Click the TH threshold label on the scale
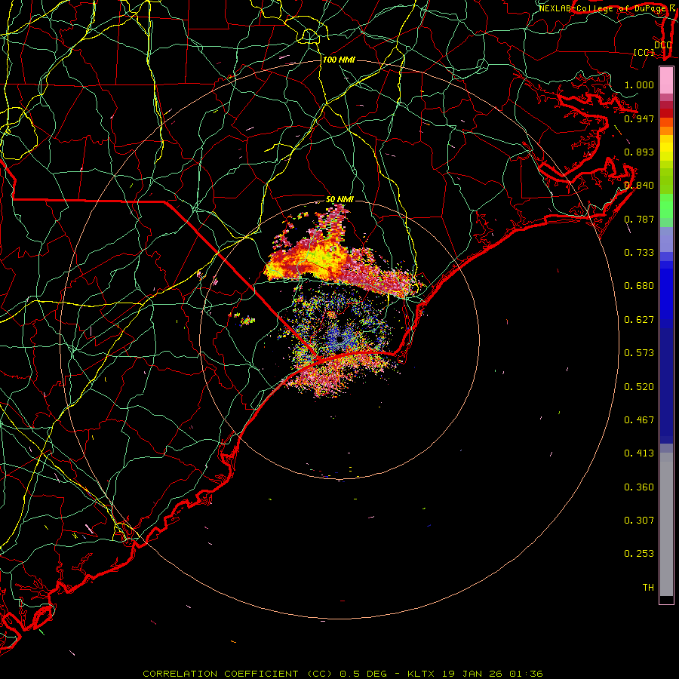 point(648,588)
